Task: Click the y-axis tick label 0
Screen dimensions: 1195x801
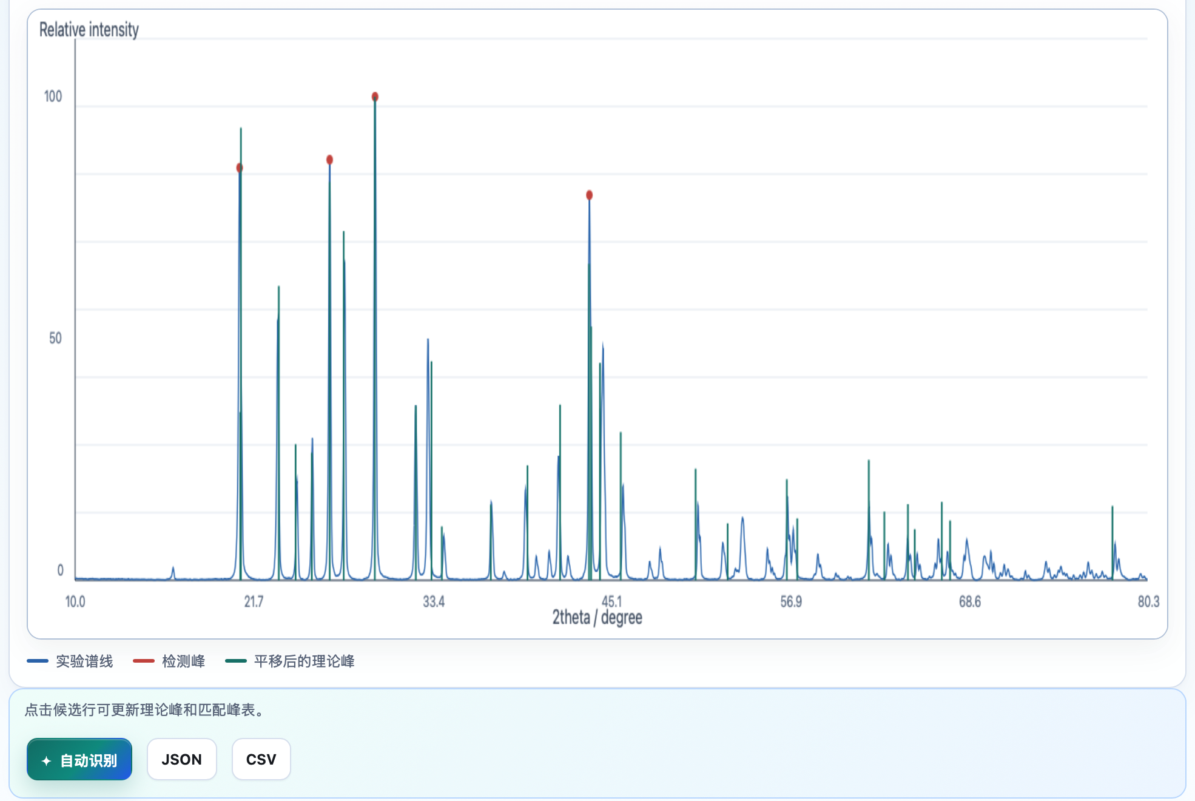Action: (60, 570)
